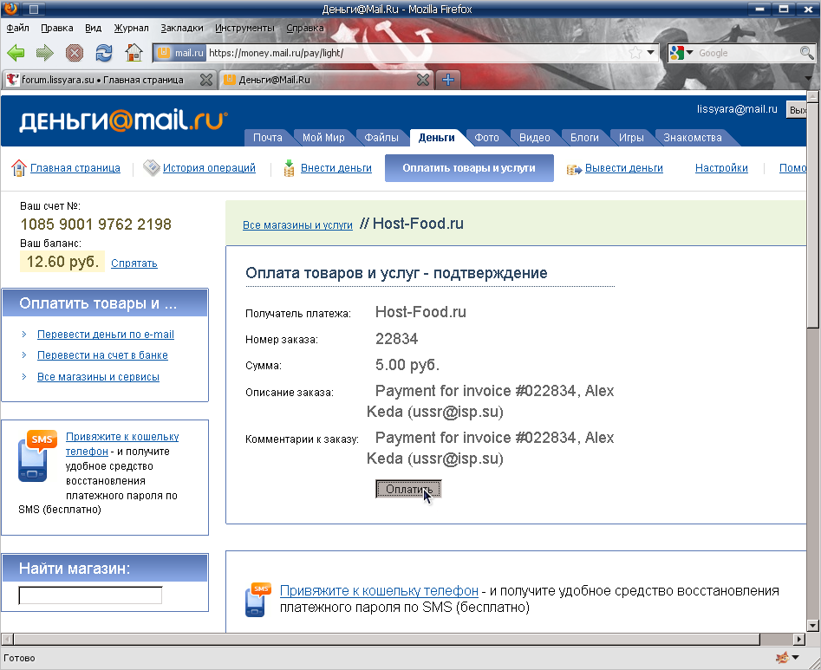Open the tab list dropdown arrow

[x=808, y=79]
